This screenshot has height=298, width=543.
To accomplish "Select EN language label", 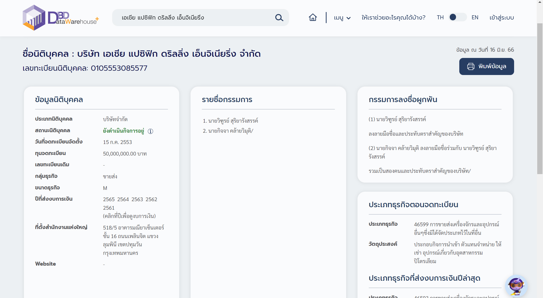I will click(475, 18).
